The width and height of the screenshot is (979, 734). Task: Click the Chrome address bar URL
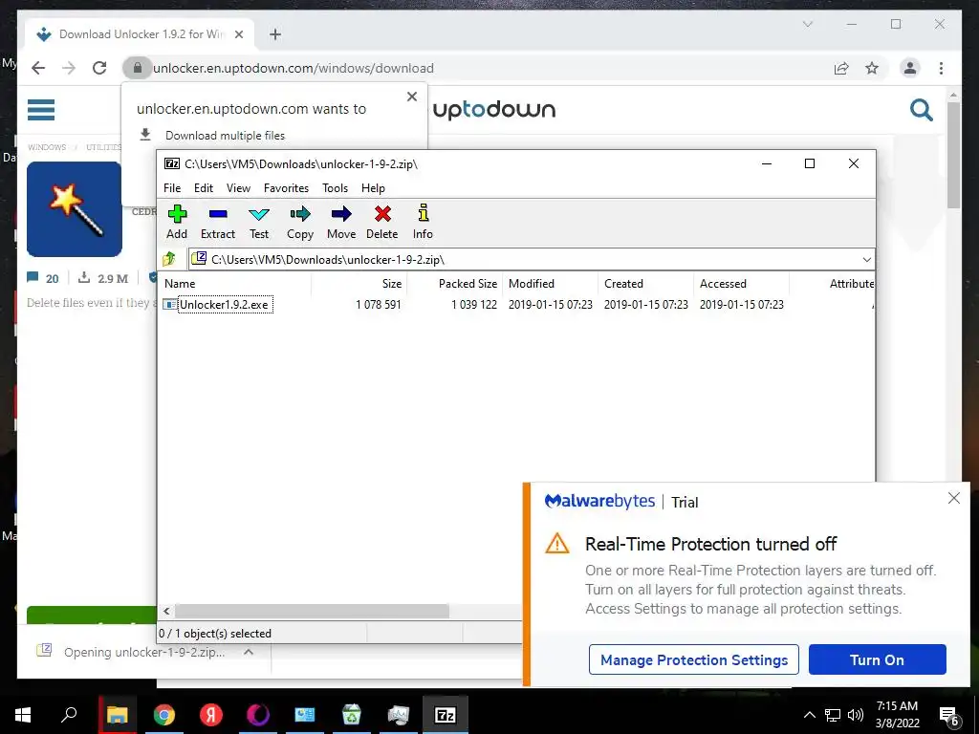pos(294,68)
